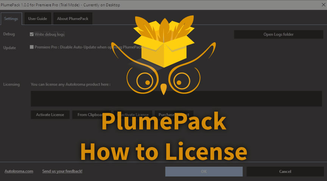
Task: Click the owl's orange beak
Action: [163, 89]
